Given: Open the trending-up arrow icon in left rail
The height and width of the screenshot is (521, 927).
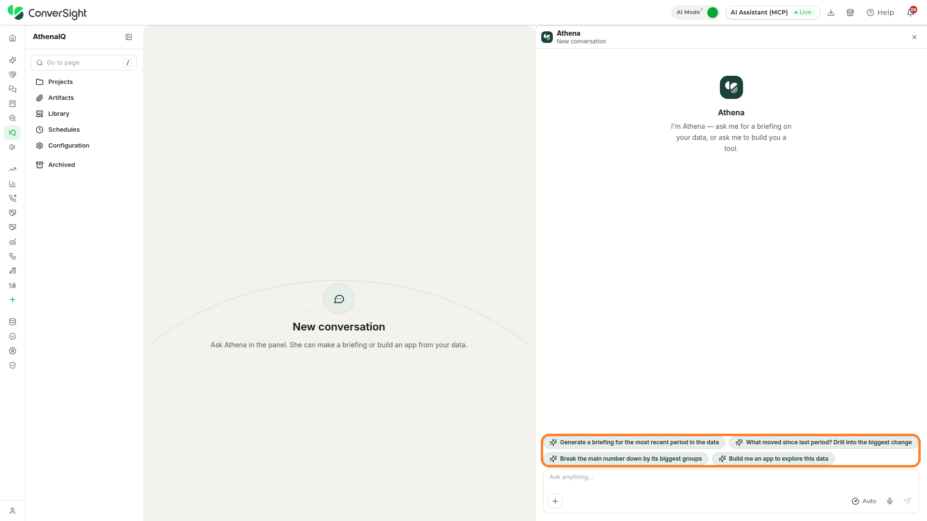Looking at the screenshot, I should 13,169.
